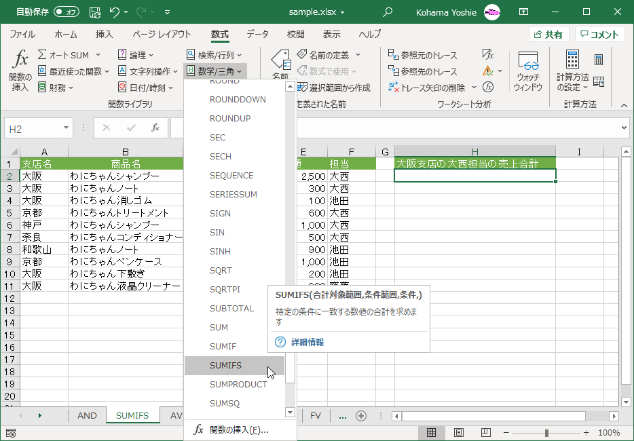This screenshot has width=634, height=441.
Task: Select the AND worksheet tab
Action: pyautogui.click(x=87, y=416)
